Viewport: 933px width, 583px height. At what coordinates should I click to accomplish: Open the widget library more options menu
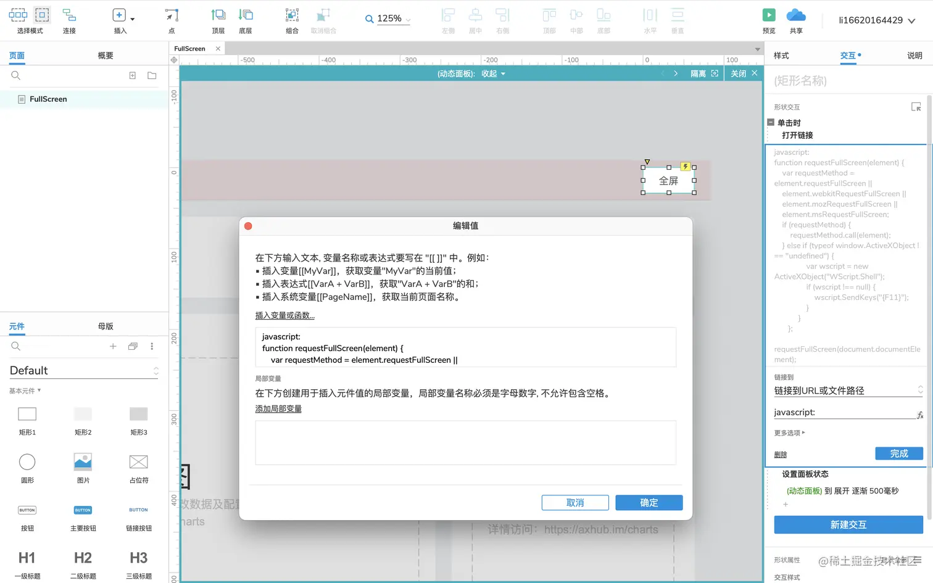(x=152, y=346)
